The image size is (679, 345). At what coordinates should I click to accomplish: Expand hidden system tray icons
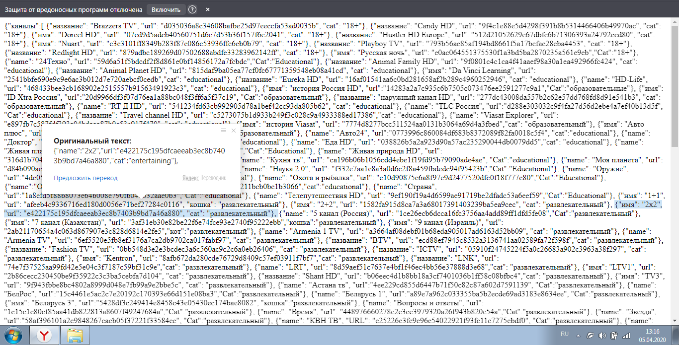point(577,335)
